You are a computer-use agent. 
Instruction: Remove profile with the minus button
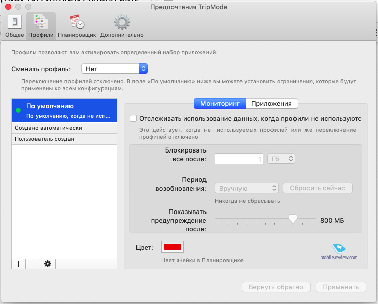[x=33, y=264]
